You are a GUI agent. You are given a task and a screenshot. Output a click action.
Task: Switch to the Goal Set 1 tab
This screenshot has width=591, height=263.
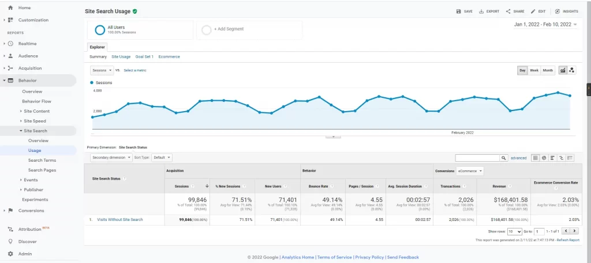(x=144, y=57)
